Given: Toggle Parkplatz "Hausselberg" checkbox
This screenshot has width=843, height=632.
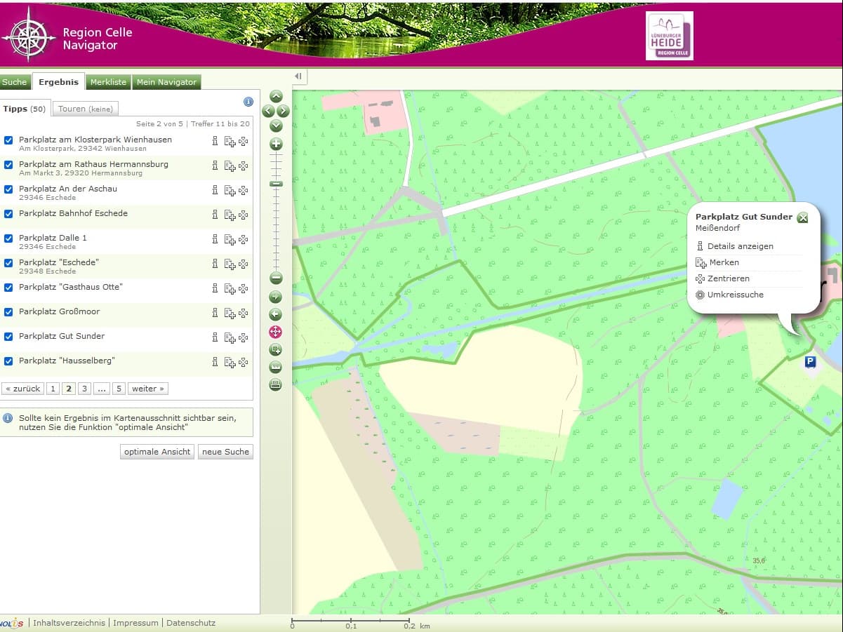Looking at the screenshot, I should click(x=8, y=361).
